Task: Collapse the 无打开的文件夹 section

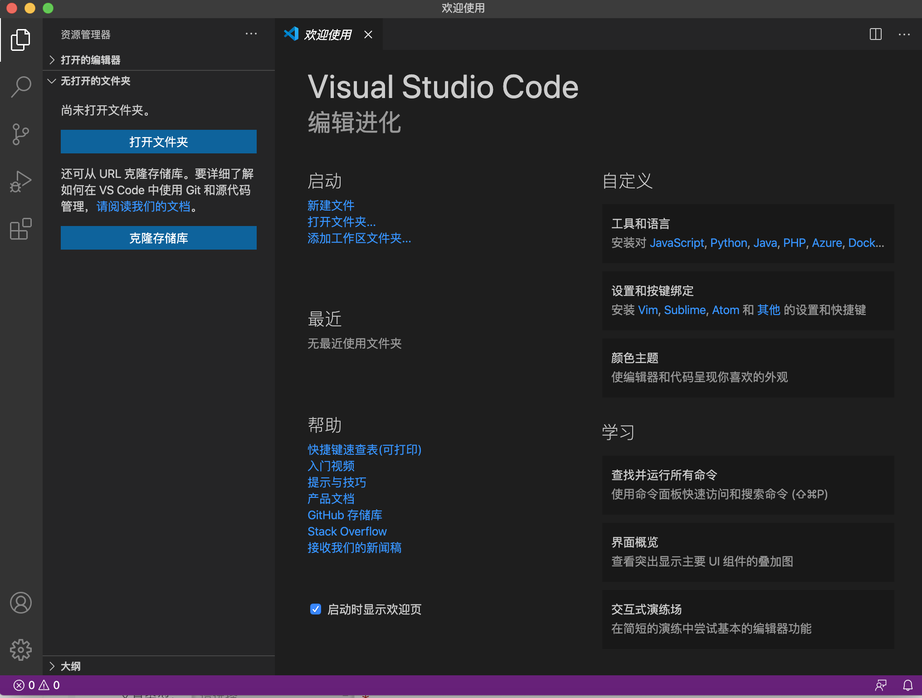Action: (x=95, y=81)
